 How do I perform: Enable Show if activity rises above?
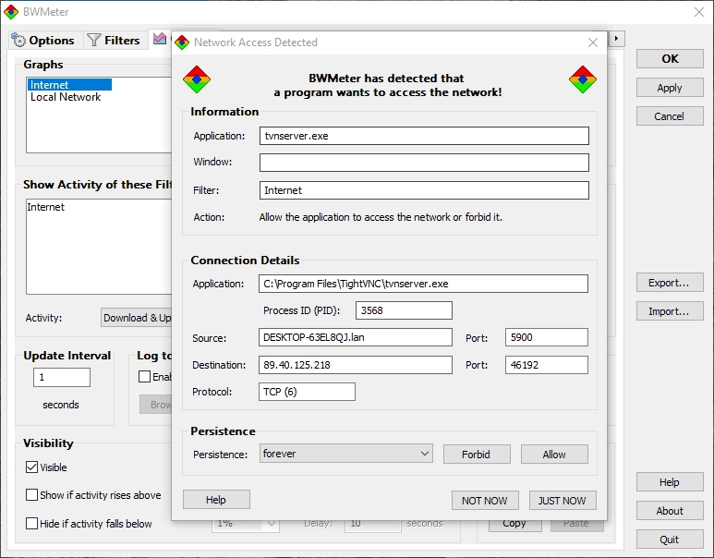click(x=32, y=494)
